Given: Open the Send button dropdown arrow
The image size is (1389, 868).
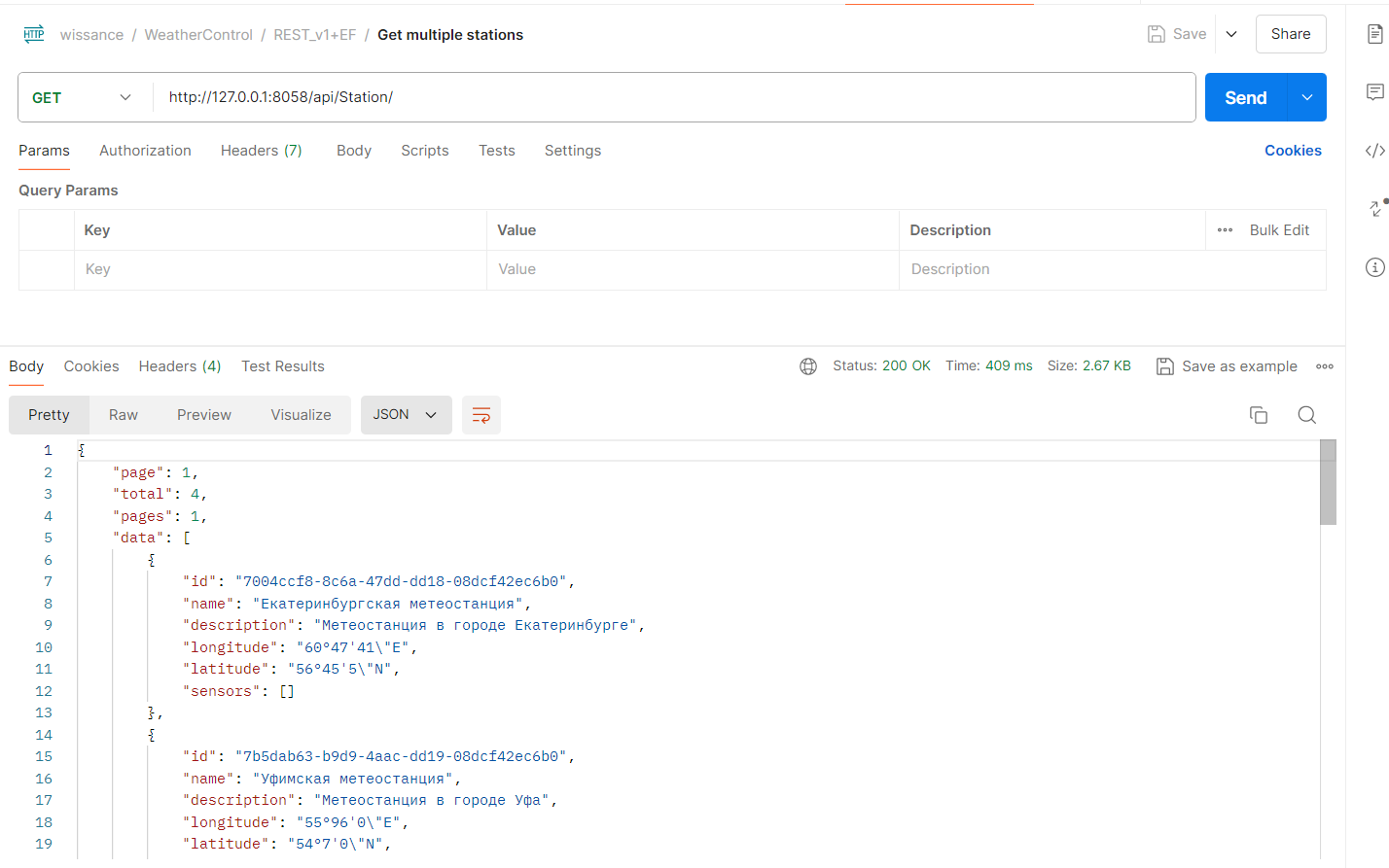Looking at the screenshot, I should [x=1307, y=97].
